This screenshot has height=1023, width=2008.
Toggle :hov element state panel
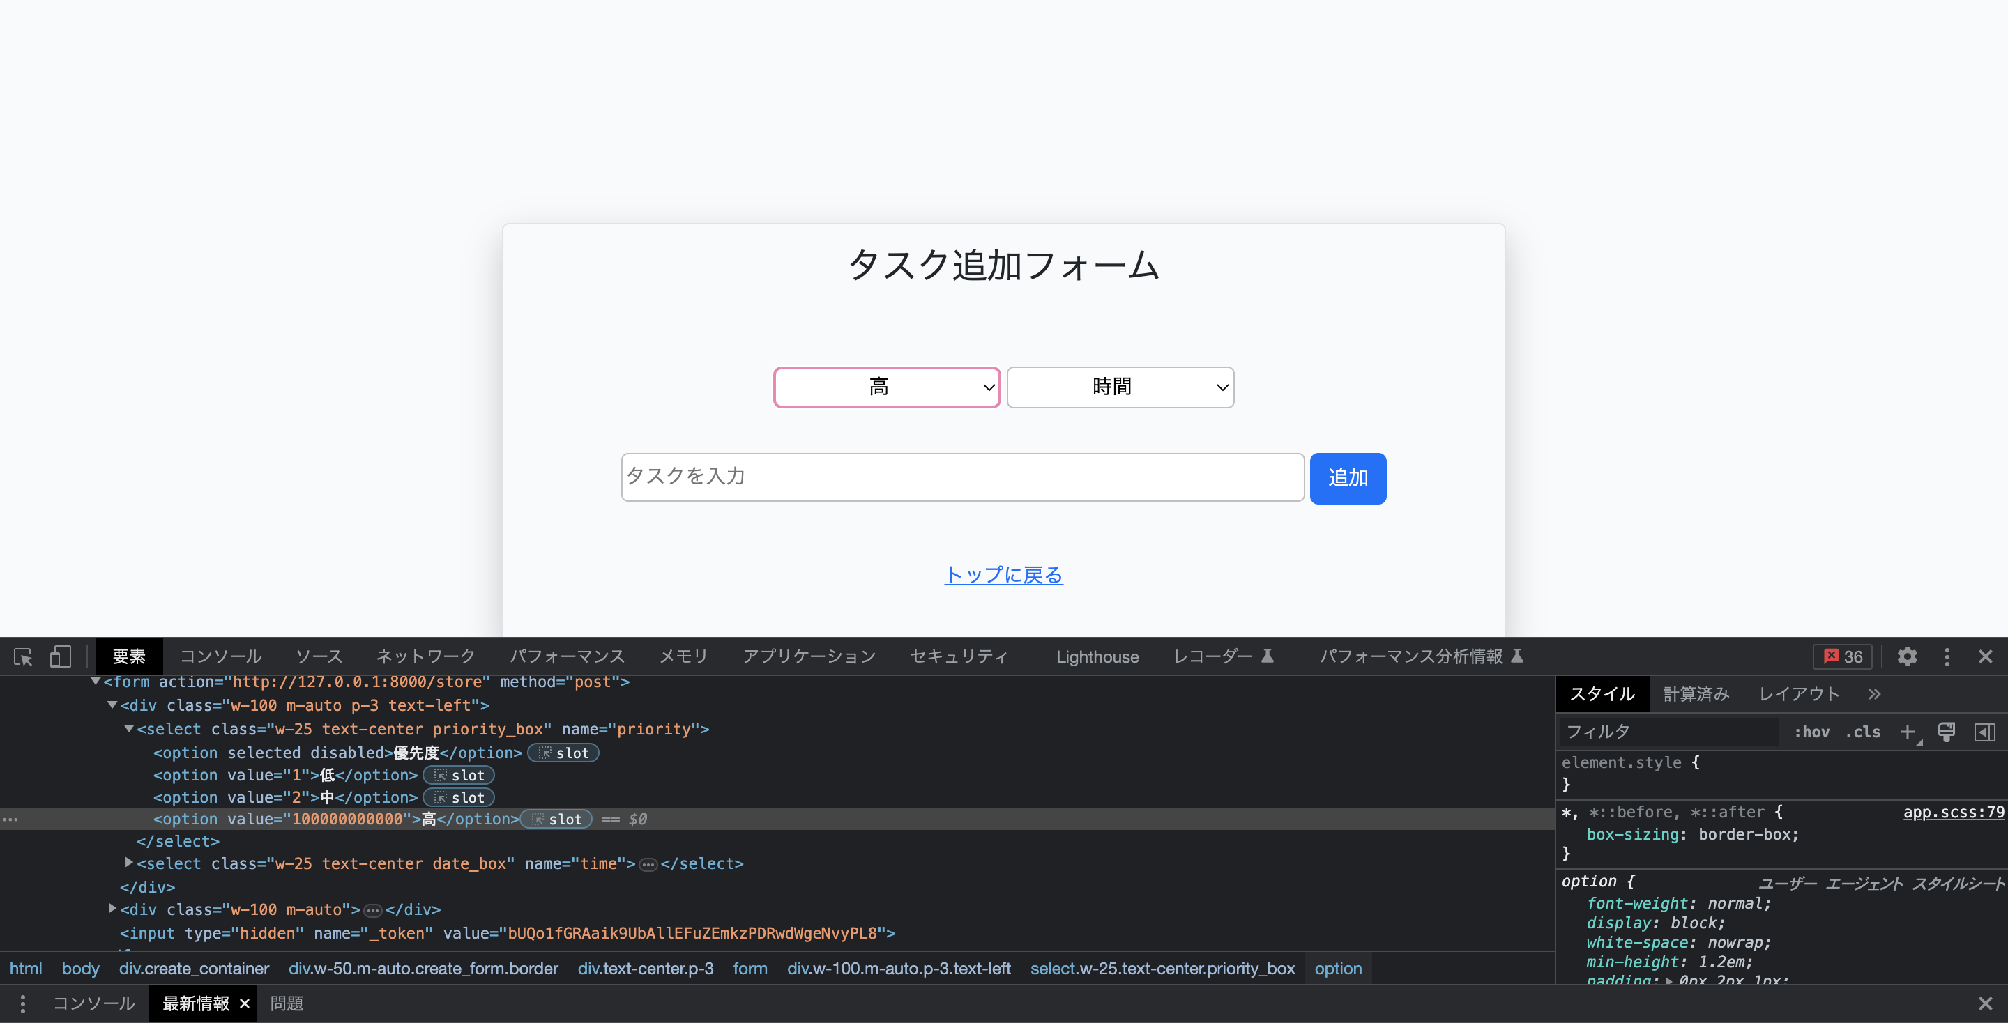pyautogui.click(x=1811, y=732)
